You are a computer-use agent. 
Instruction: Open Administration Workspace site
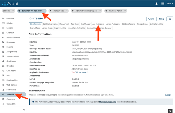[x=86, y=11]
